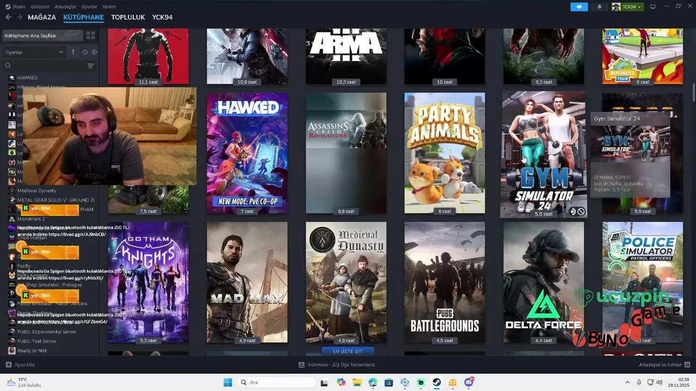Click the EN ÜSTE GİT button
696x391 pixels.
click(x=347, y=351)
